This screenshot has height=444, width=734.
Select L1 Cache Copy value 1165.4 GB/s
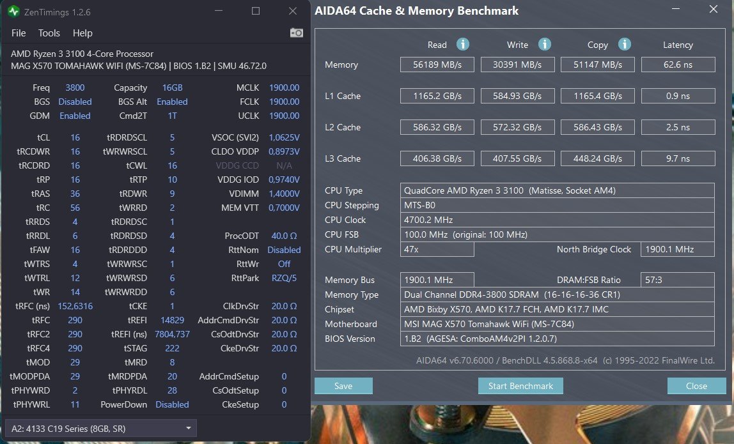(598, 96)
